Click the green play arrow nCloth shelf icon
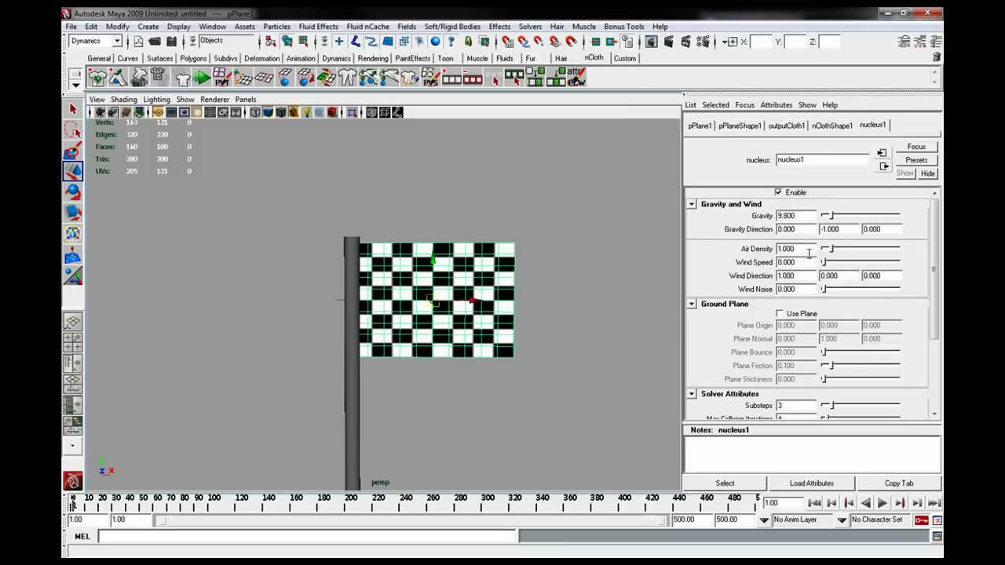1005x565 pixels. pyautogui.click(x=202, y=77)
